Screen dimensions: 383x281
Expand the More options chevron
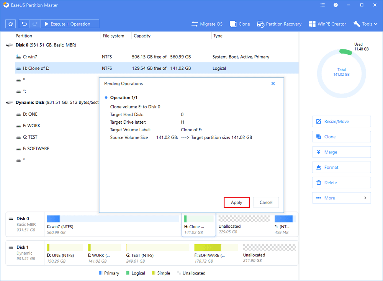[365, 198]
